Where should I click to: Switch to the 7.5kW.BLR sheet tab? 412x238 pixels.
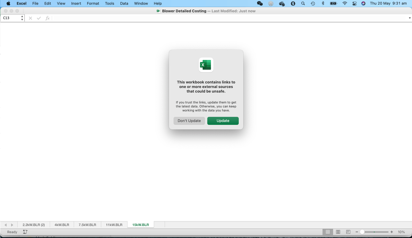pos(87,225)
